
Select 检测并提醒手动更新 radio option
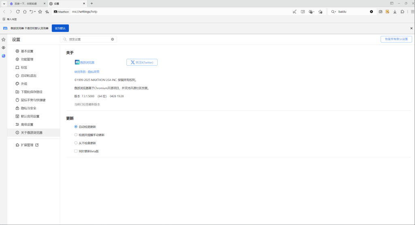coord(76,135)
